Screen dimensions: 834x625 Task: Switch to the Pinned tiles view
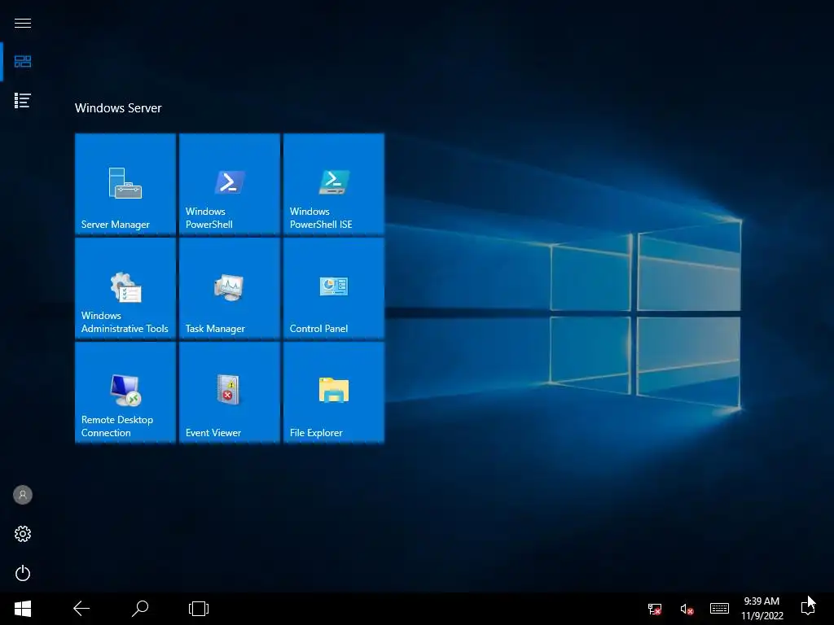pos(22,62)
